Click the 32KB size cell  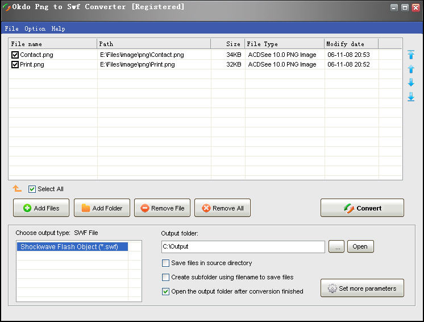click(x=234, y=65)
